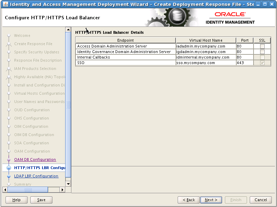Click the Virtual Host Name column header
The height and width of the screenshot is (207, 277).
click(x=206, y=40)
